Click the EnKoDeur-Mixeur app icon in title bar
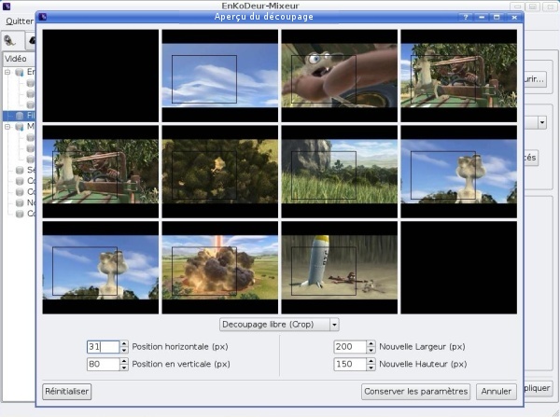The height and width of the screenshot is (417, 560). (7, 6)
